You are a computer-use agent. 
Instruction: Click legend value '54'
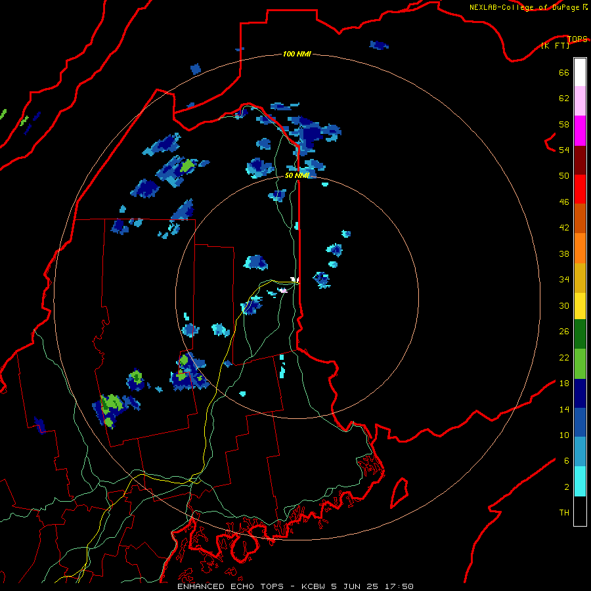[564, 150]
